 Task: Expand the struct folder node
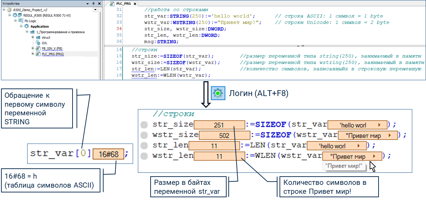(x=33, y=38)
